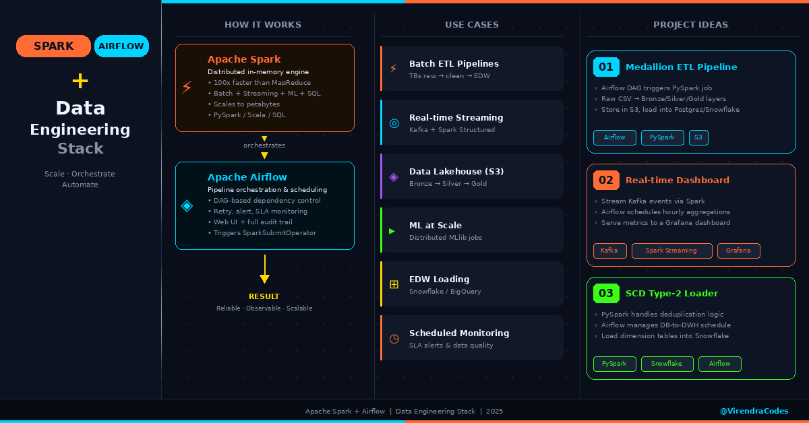Click the HOW IT WORKS heading
Viewport: 809px width, 423px height.
pyautogui.click(x=263, y=25)
